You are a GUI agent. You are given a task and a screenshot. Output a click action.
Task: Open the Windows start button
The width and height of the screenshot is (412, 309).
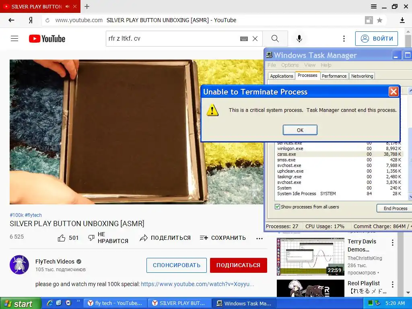[21, 303]
